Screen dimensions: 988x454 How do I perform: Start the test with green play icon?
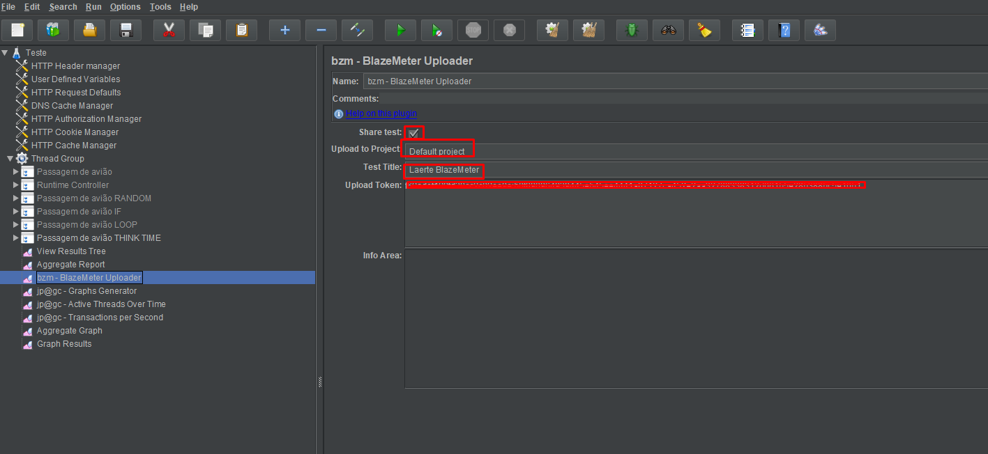(400, 30)
